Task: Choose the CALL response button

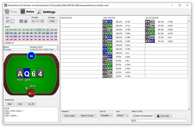Action: point(20,104)
